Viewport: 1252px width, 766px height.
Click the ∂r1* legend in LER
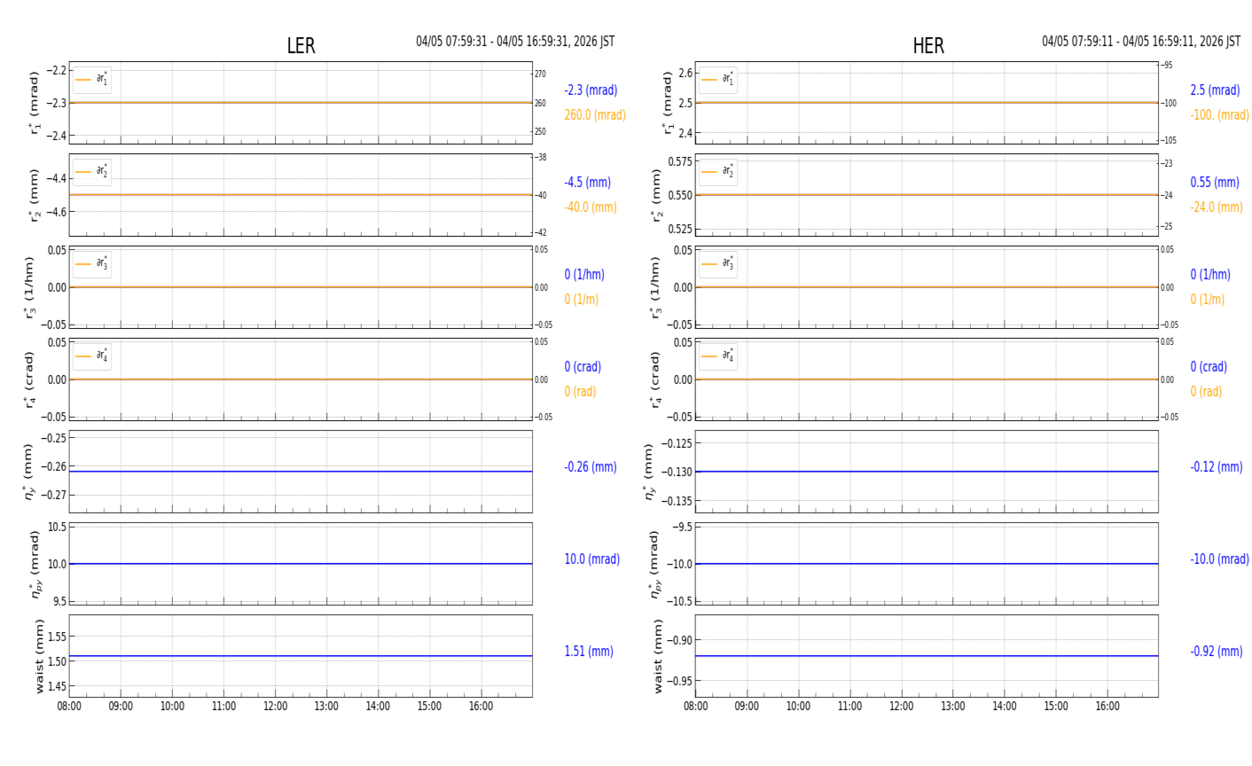pyautogui.click(x=92, y=80)
